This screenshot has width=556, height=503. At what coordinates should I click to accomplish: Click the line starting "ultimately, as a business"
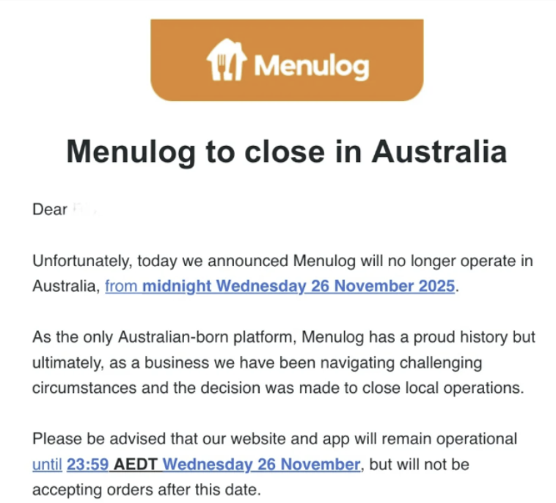click(257, 363)
